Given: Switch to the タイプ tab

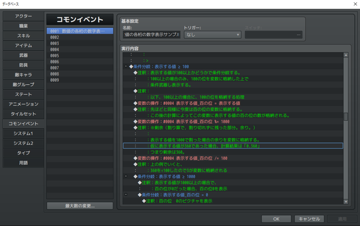Looking at the screenshot, I should click(x=23, y=153).
